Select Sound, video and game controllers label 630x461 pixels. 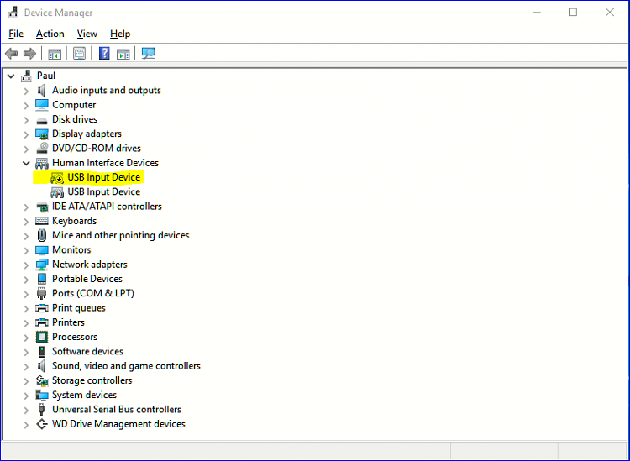coord(126,366)
